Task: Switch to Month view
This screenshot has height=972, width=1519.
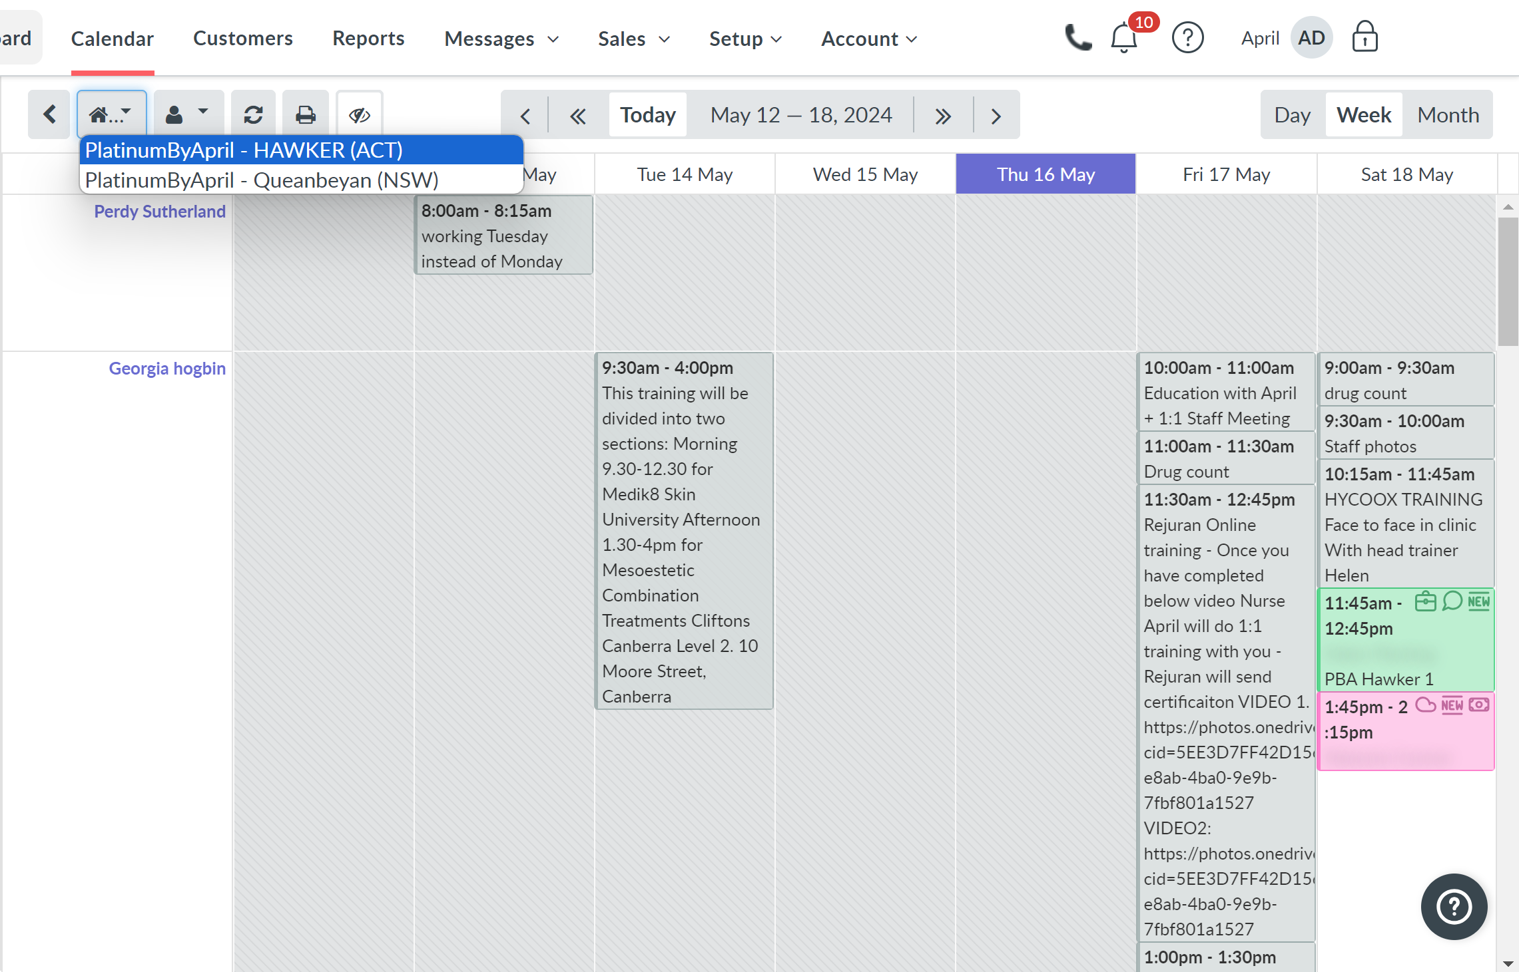Action: pos(1448,115)
